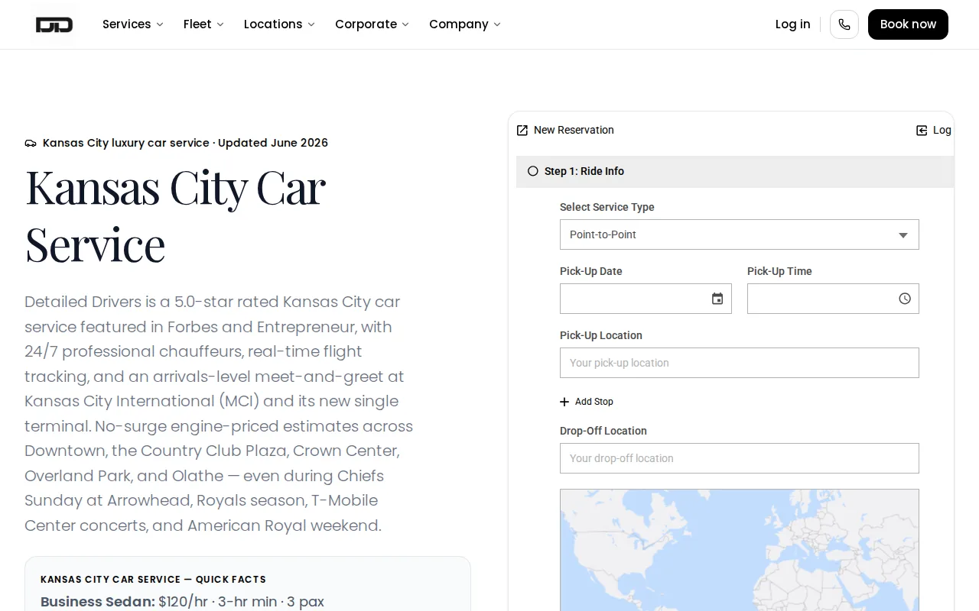Click the Step 1 circle indicator
The height and width of the screenshot is (611, 979).
pos(533,171)
